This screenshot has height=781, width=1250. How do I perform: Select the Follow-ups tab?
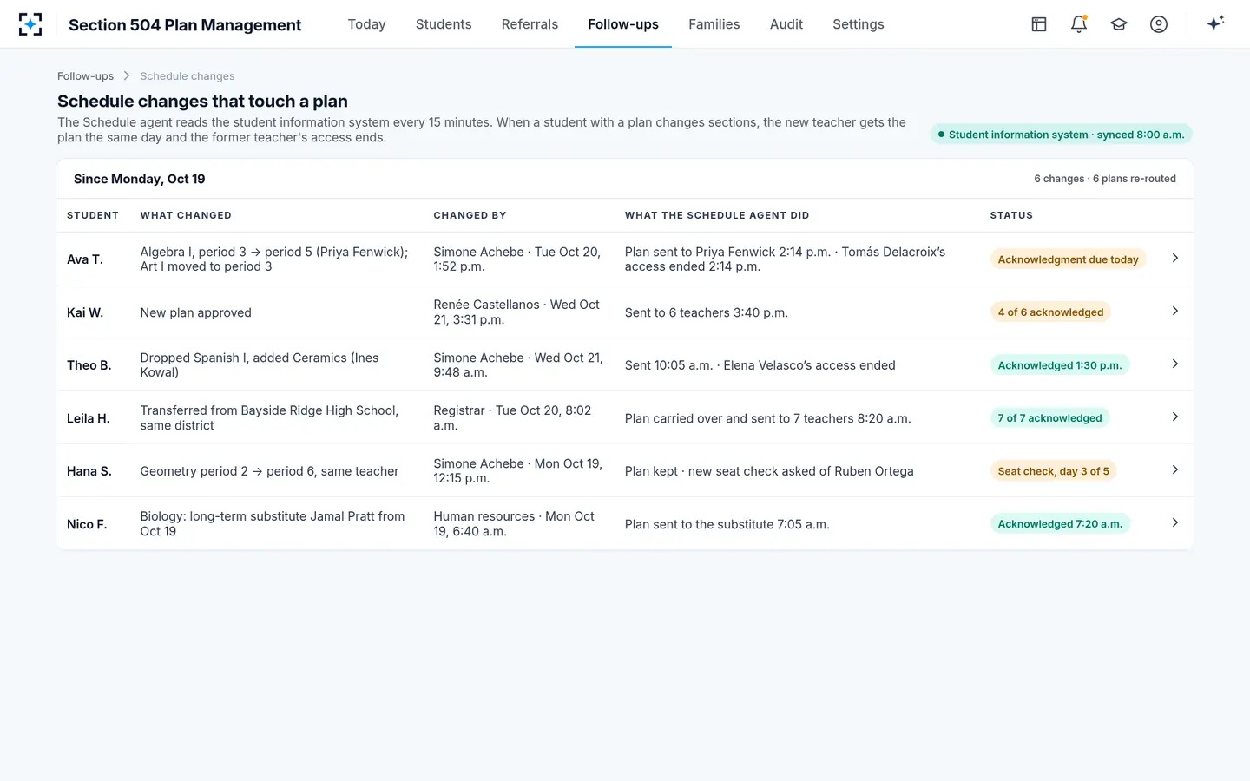pyautogui.click(x=623, y=24)
